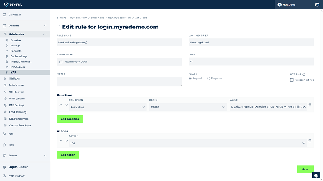Screen dimensions: 323x181
Task: Go to subdomains breadcrumb link
Action: [97, 18]
